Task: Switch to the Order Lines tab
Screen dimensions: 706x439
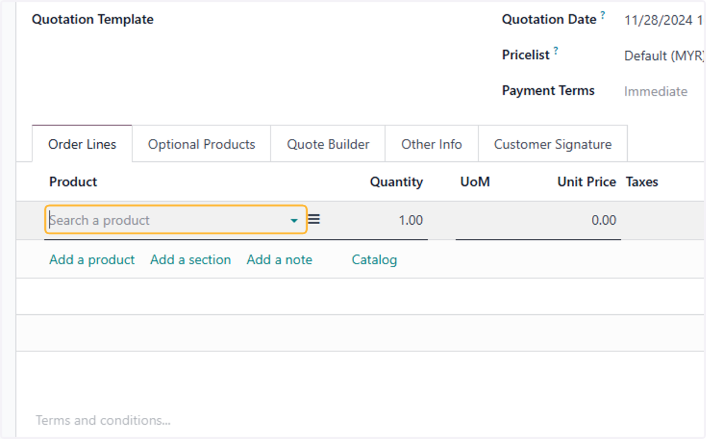Action: (82, 144)
